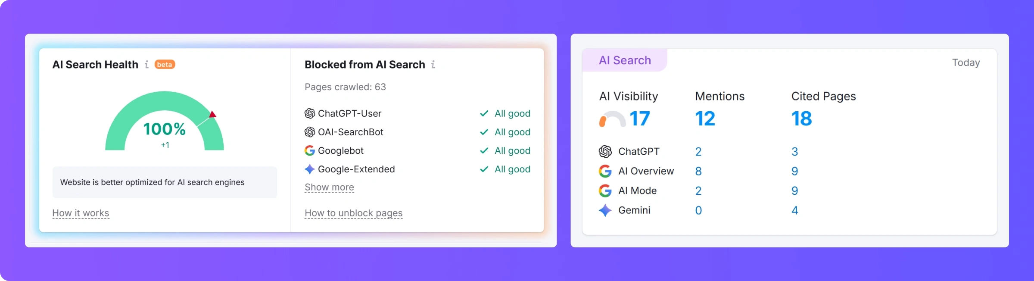
Task: Click the info icon beside AI Search Health
Action: 147,65
